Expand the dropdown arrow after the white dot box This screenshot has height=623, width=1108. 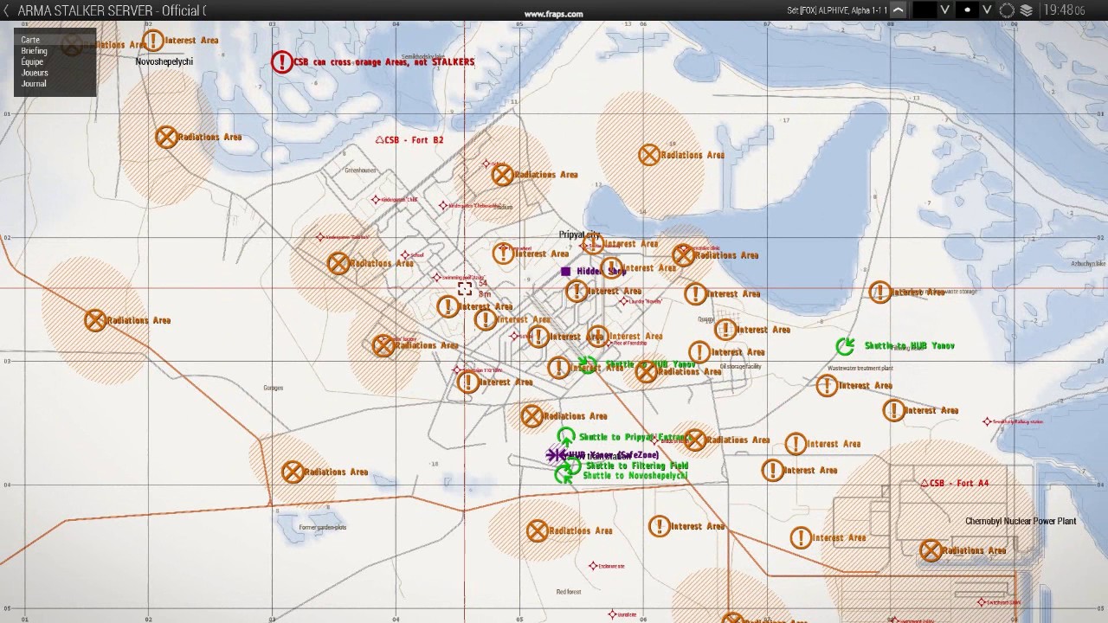coord(987,10)
